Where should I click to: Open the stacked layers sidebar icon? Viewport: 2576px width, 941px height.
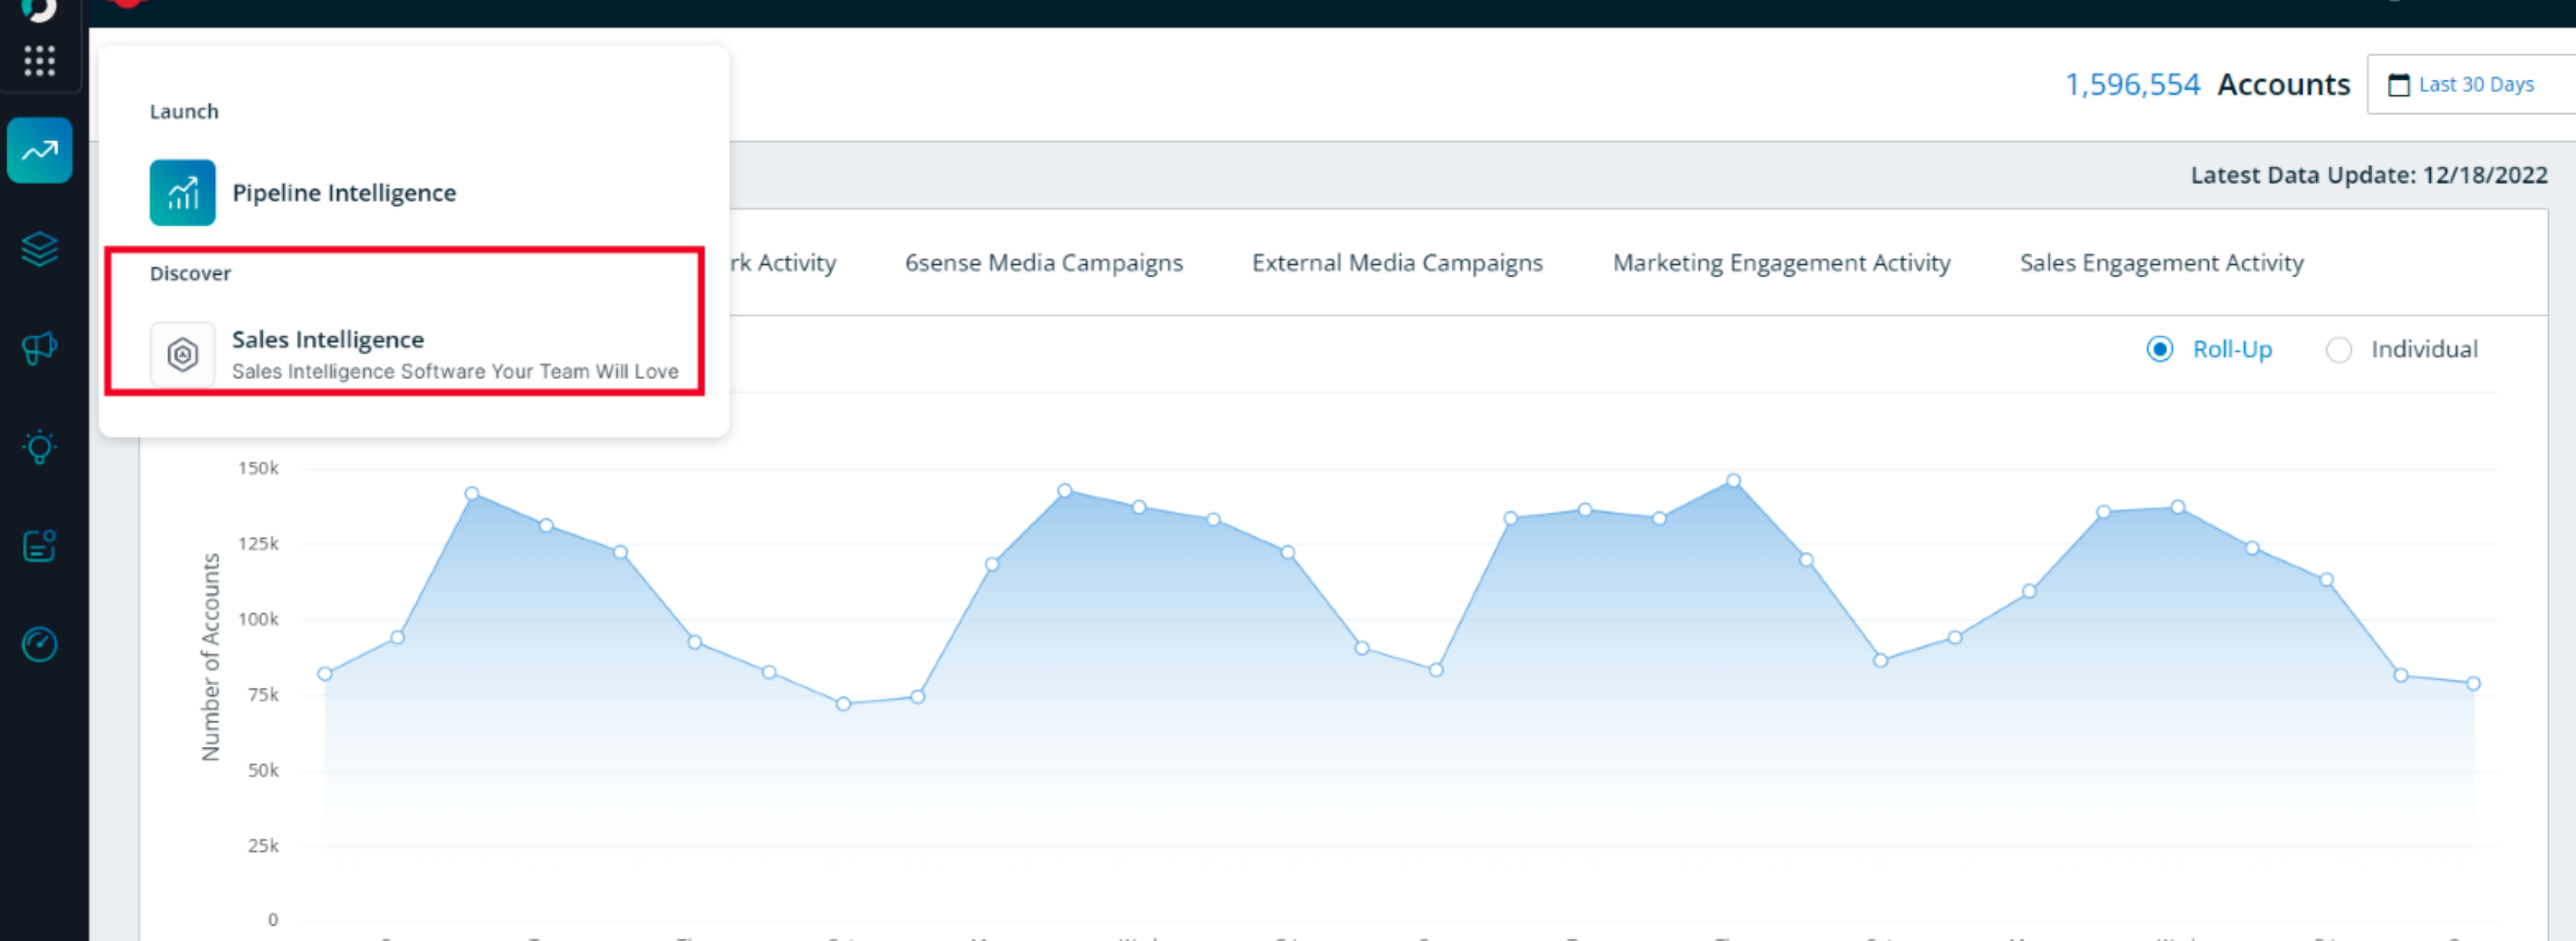tap(40, 249)
